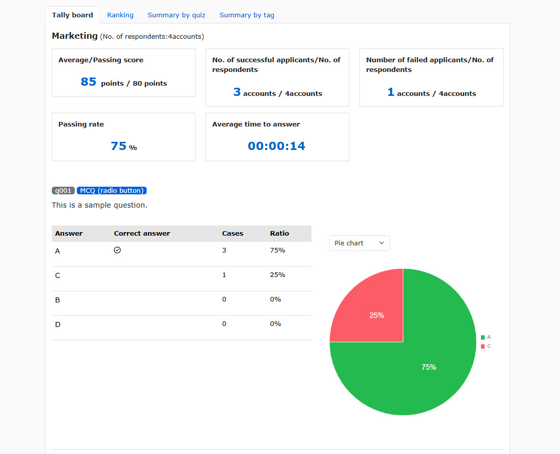This screenshot has width=560, height=454.
Task: Open the Summary by quiz tab
Action: coord(176,15)
